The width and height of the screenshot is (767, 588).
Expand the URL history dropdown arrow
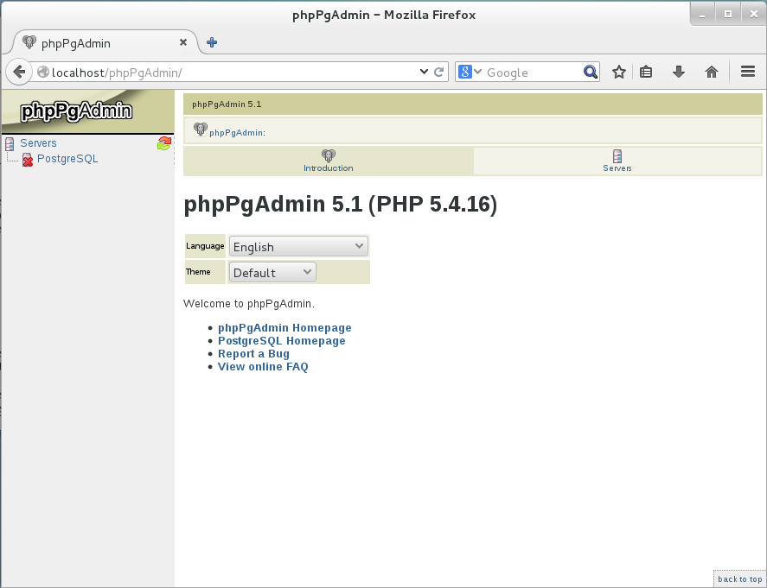424,73
